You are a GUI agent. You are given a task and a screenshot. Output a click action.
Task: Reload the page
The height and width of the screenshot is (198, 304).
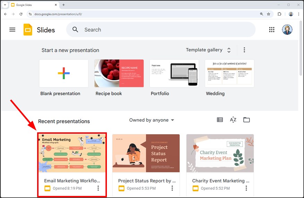point(21,14)
